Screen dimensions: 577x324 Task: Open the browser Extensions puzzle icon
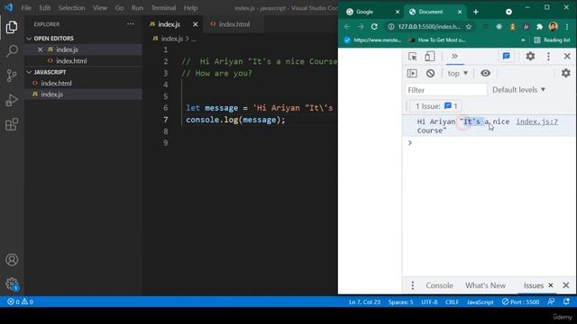[539, 26]
